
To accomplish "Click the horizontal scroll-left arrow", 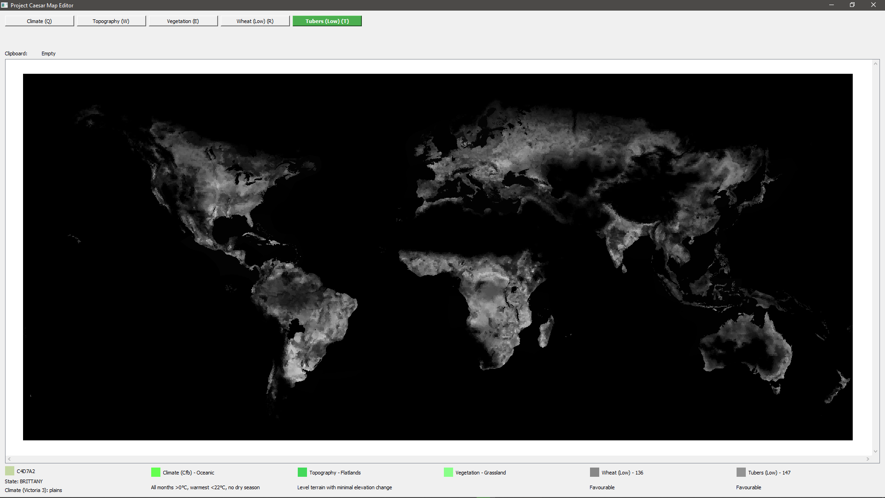I will [9, 459].
